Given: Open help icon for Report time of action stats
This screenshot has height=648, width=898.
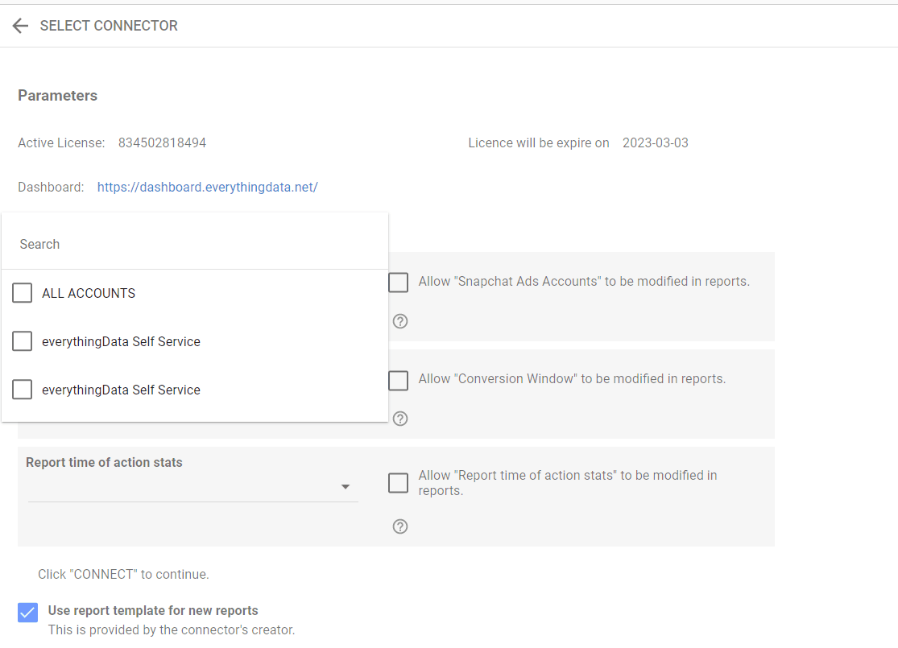Looking at the screenshot, I should 399,526.
